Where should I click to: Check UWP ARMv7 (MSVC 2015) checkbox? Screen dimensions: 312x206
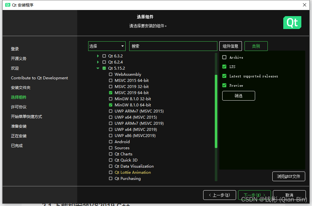[x=111, y=111]
